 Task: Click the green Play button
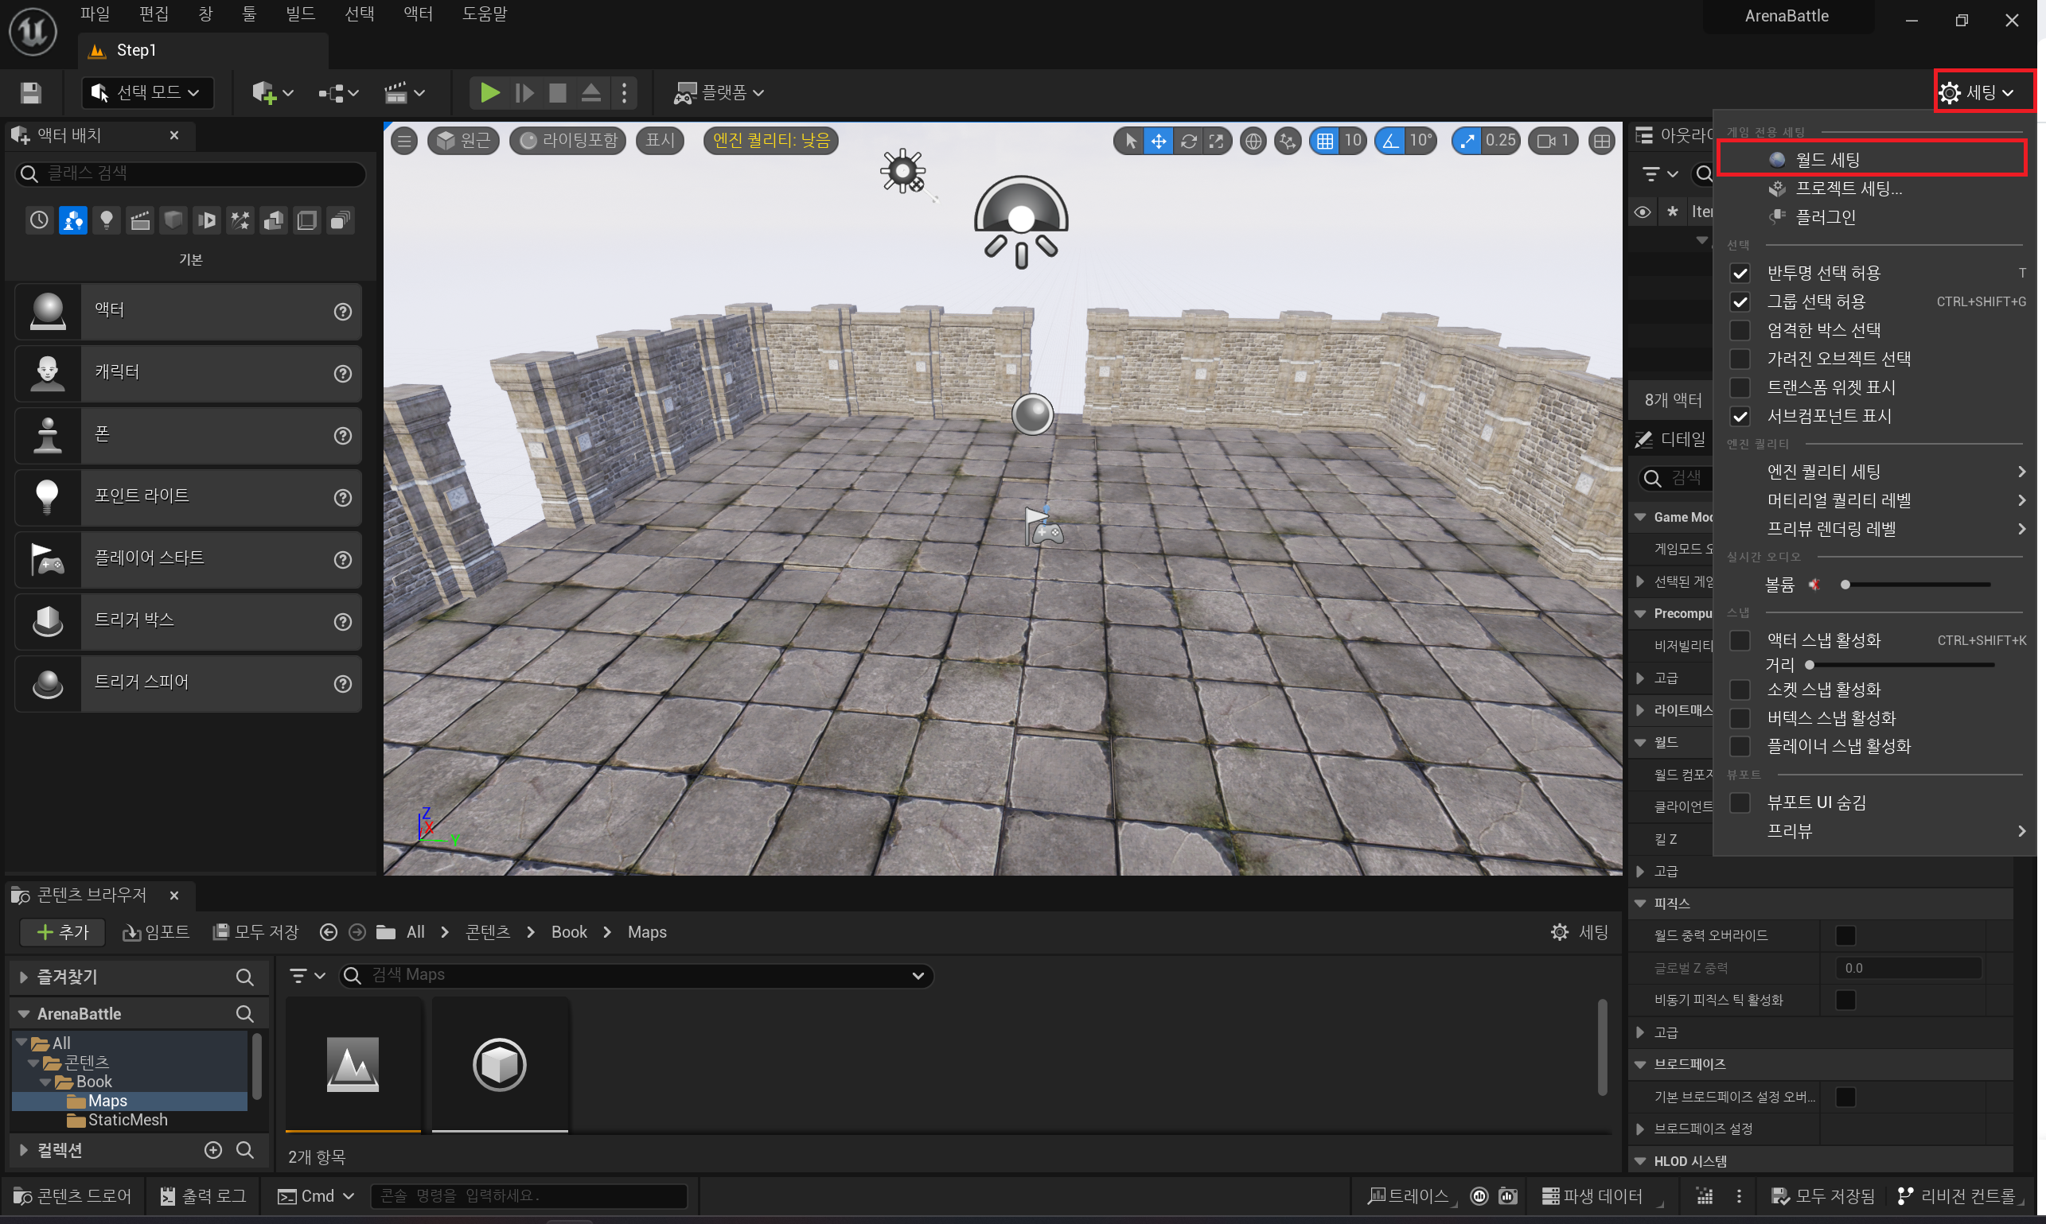[489, 92]
